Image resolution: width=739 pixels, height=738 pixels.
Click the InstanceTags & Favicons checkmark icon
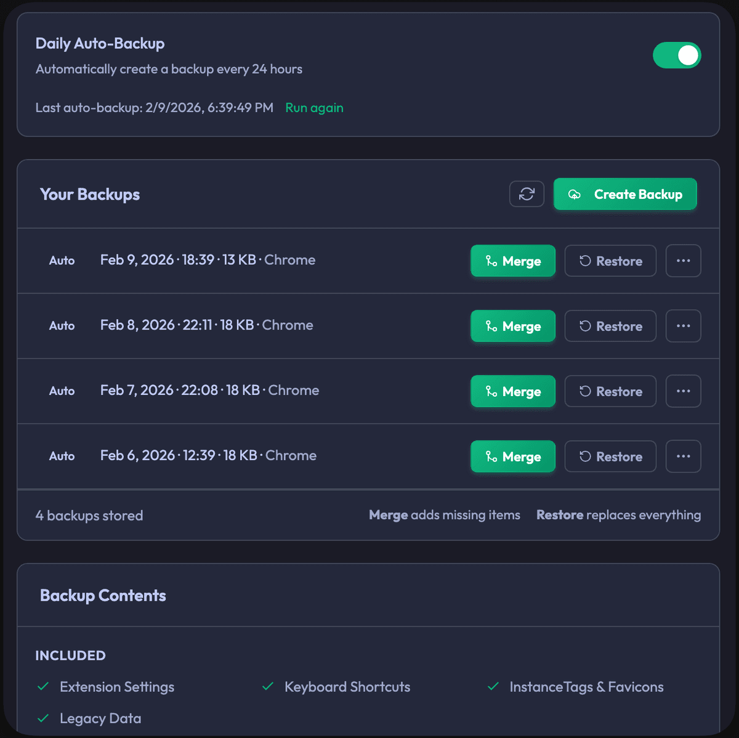493,686
